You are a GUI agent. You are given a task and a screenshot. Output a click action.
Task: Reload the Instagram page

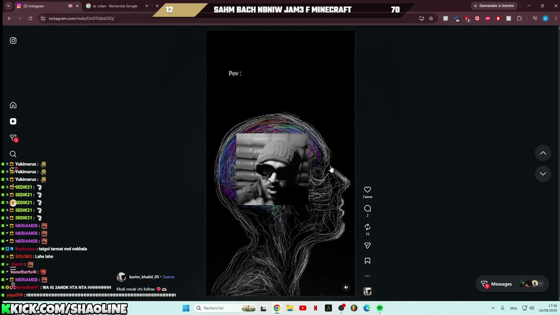click(x=30, y=18)
